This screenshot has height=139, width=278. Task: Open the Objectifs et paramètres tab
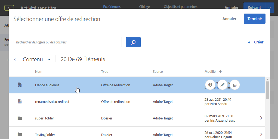click(x=181, y=7)
